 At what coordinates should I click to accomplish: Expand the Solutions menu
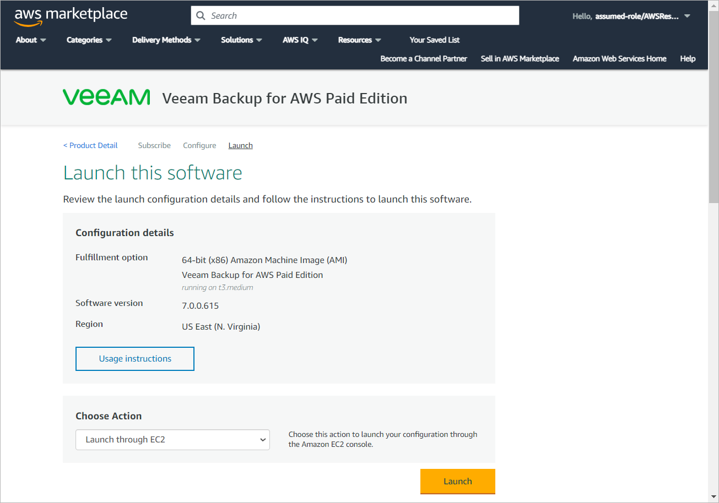tap(241, 40)
